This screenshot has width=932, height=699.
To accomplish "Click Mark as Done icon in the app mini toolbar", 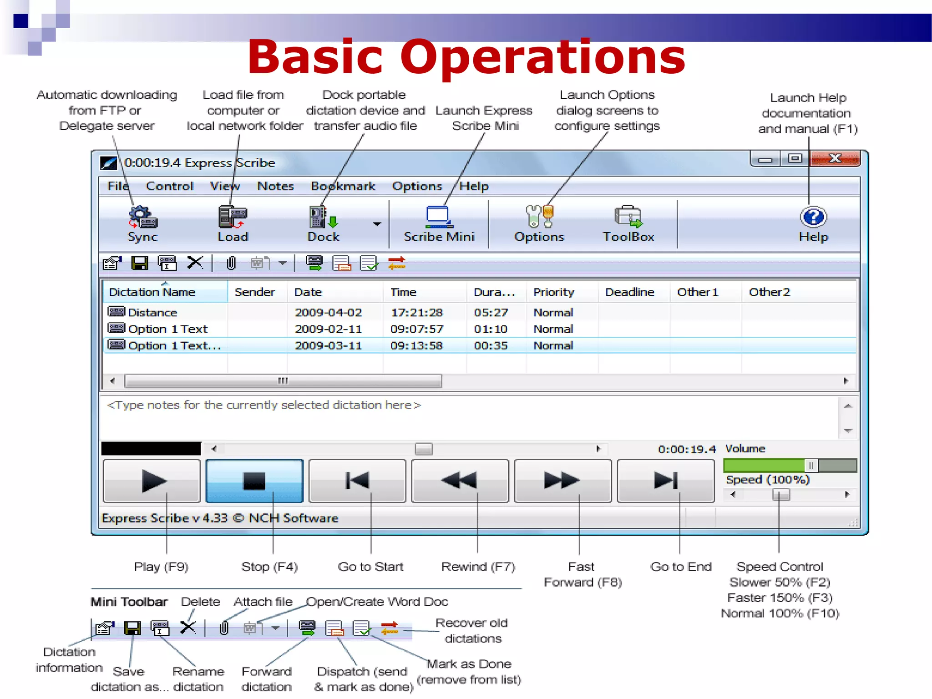I will click(x=369, y=263).
